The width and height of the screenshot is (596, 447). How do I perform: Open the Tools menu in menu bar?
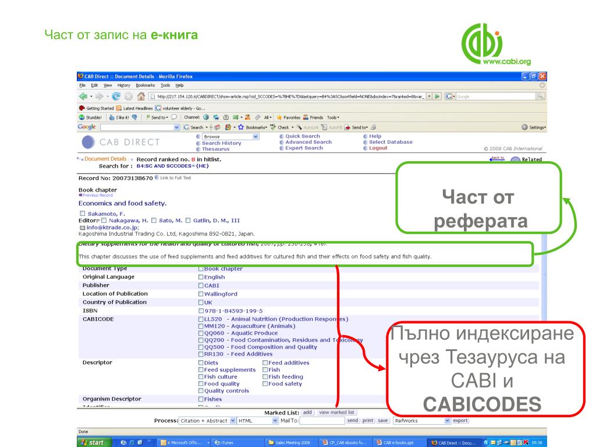pyautogui.click(x=165, y=86)
